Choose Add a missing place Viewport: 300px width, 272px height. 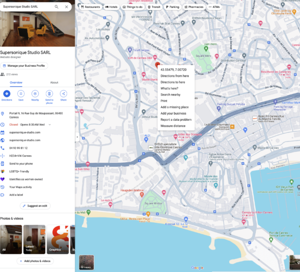tap(175, 107)
